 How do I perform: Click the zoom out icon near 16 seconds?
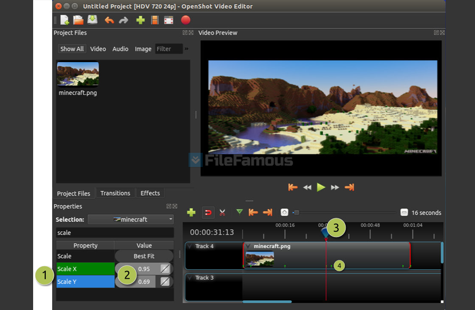click(404, 213)
